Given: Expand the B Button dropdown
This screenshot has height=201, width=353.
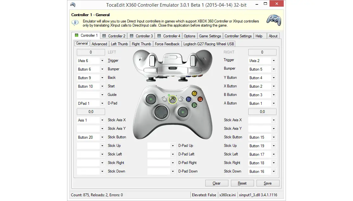Looking at the screenshot, I should coord(274,95).
